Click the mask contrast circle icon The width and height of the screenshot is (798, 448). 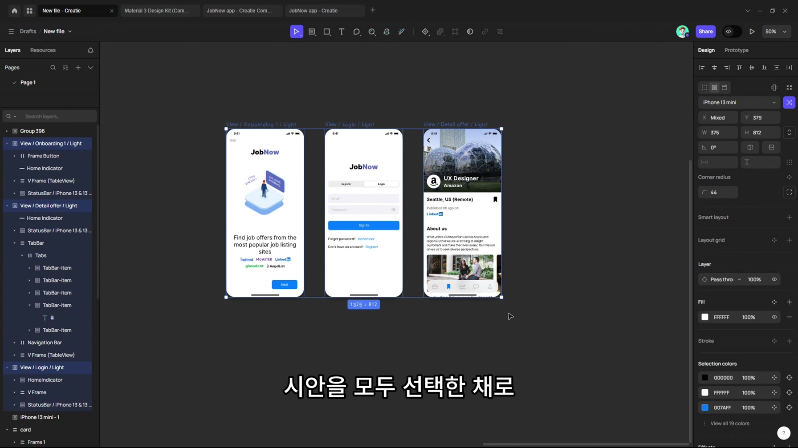coord(470,32)
